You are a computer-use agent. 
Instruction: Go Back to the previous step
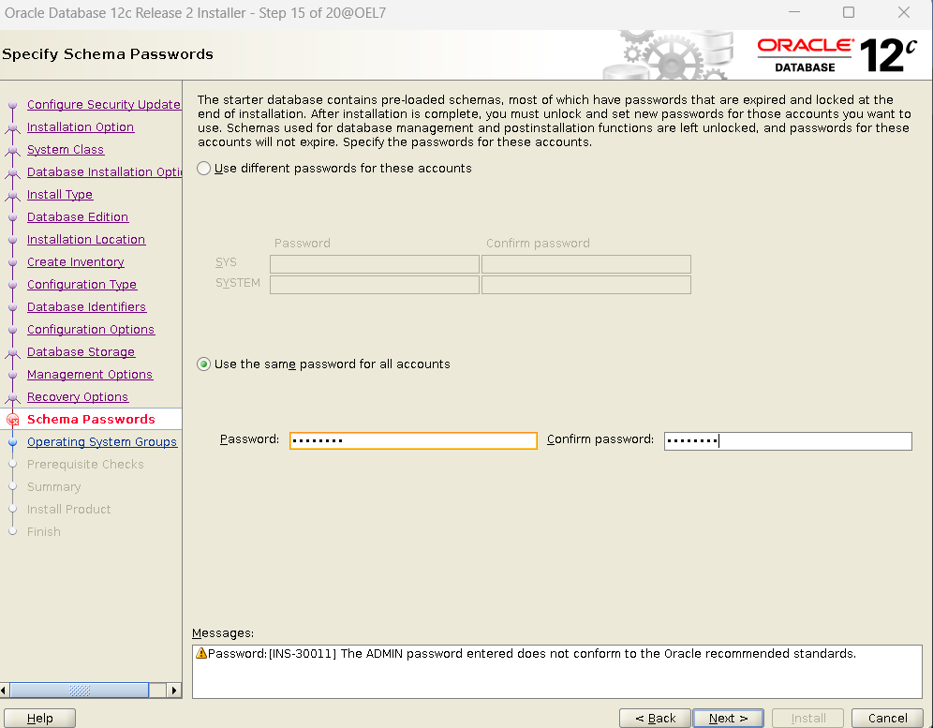click(x=655, y=718)
